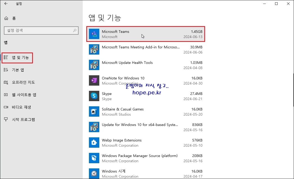294x179 pixels.
Task: Click the 오프라인 지도 map icon
Action: pos(6,82)
